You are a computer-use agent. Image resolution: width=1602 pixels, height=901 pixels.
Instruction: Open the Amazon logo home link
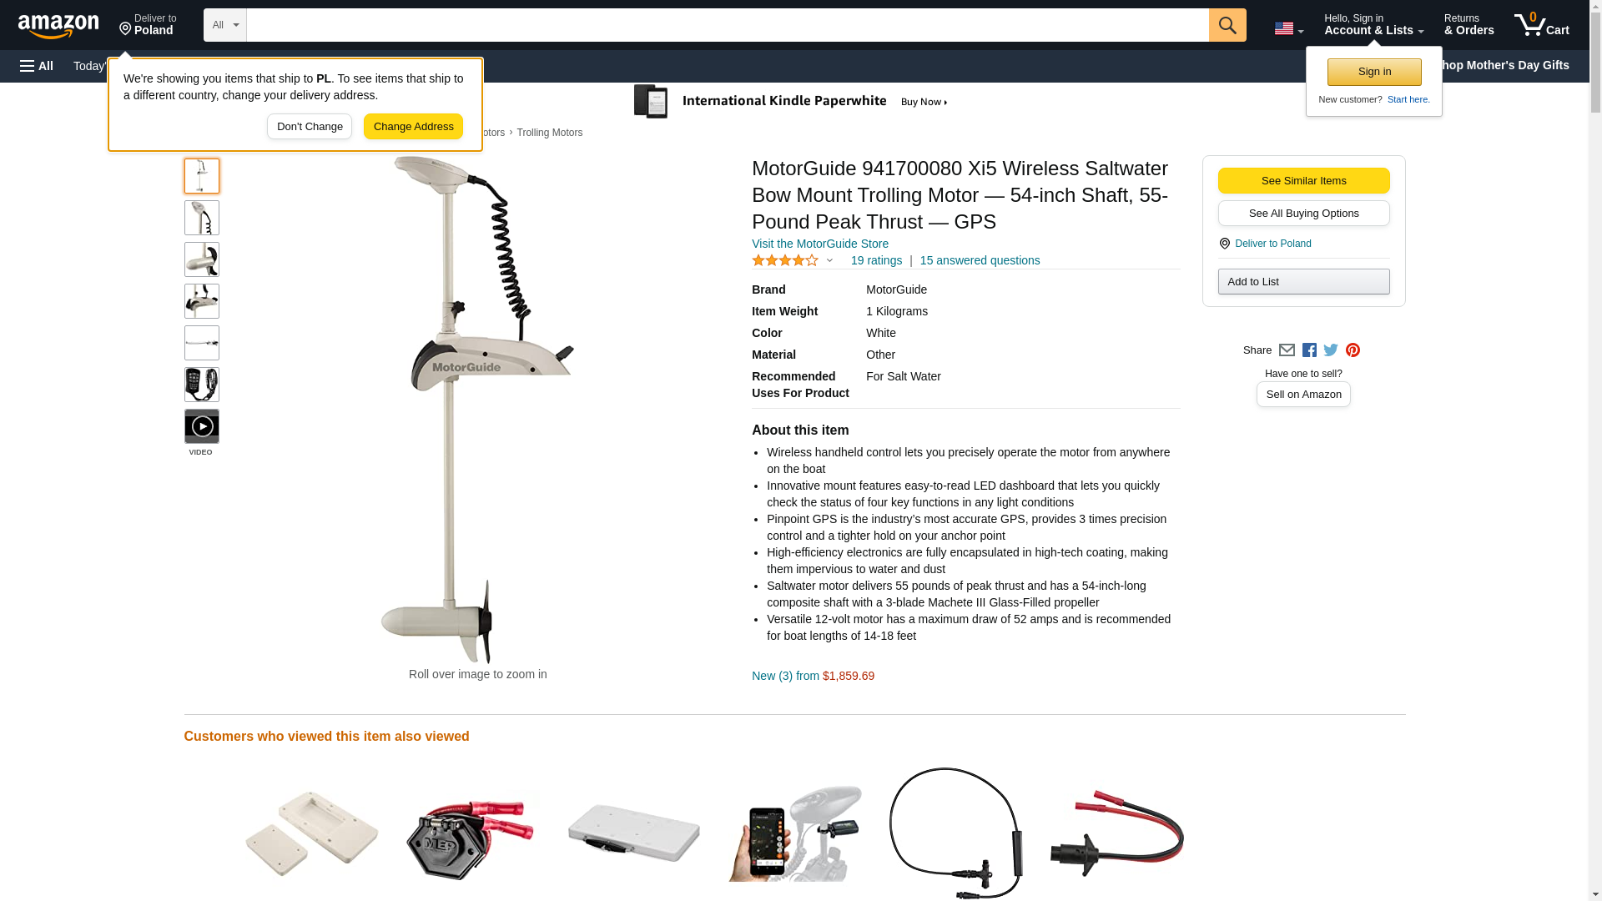click(x=58, y=26)
